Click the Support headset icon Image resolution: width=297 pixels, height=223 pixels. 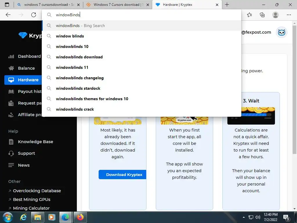pos(11,153)
